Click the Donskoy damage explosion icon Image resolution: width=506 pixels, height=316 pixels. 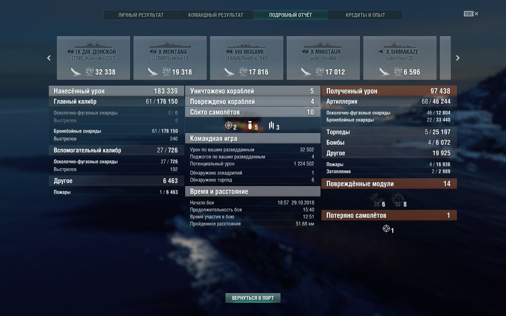point(90,72)
